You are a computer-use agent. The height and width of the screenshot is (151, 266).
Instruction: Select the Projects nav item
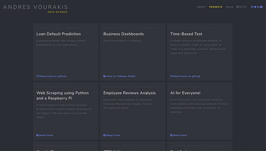point(215,7)
